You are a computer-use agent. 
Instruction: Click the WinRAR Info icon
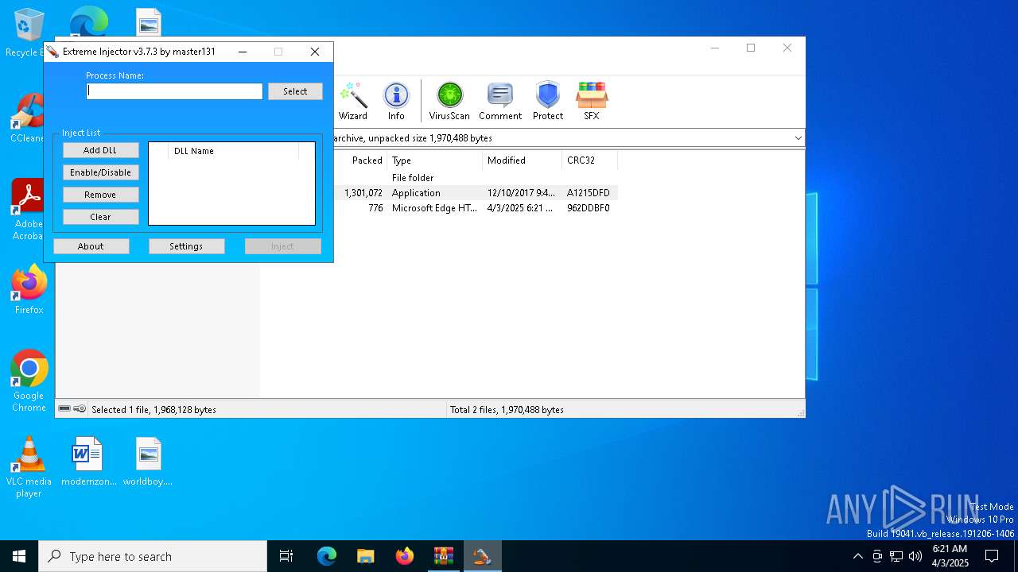[396, 101]
